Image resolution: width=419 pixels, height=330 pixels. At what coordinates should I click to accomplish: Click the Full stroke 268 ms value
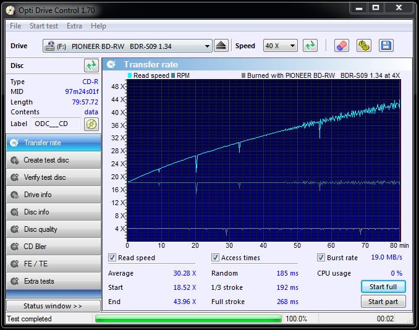tap(287, 302)
